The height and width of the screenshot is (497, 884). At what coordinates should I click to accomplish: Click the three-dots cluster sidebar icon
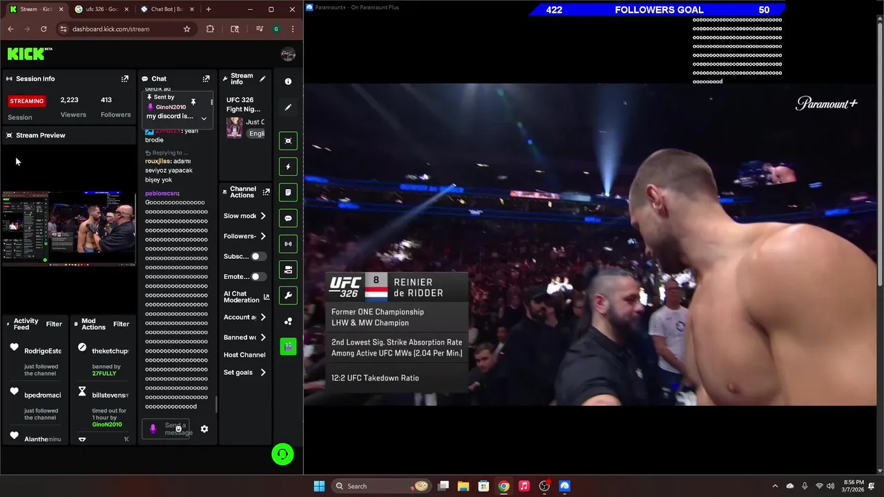(x=288, y=321)
